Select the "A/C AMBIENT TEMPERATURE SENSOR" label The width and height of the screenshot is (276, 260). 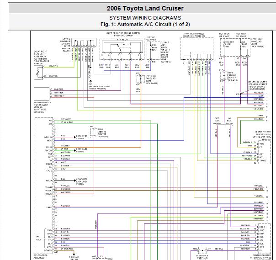pos(42,60)
